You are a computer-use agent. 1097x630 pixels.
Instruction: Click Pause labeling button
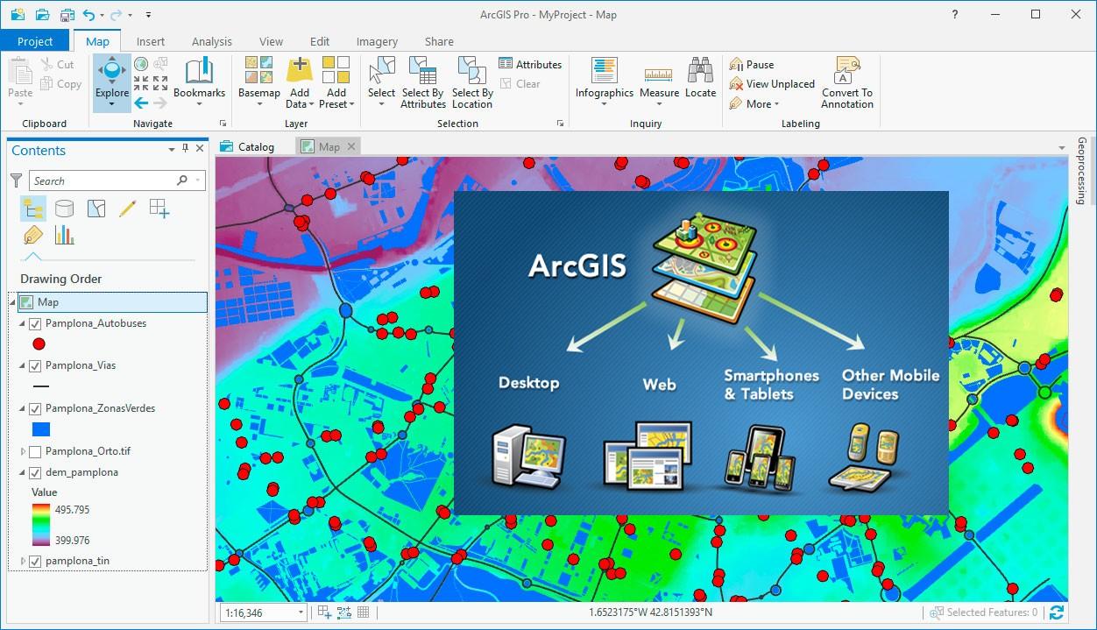coord(753,64)
